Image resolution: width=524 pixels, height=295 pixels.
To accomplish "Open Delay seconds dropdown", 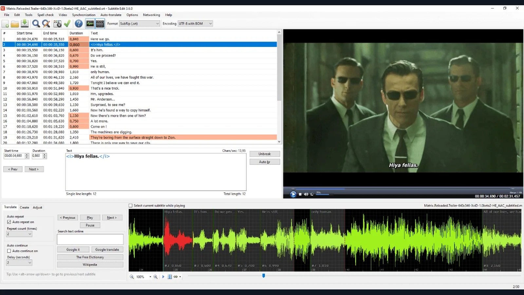I will (x=19, y=263).
